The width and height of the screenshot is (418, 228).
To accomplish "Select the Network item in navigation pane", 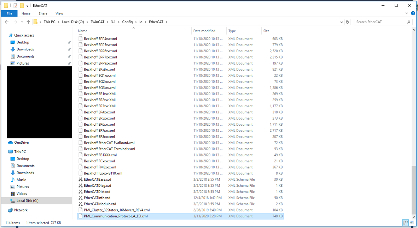I will [x=21, y=210].
